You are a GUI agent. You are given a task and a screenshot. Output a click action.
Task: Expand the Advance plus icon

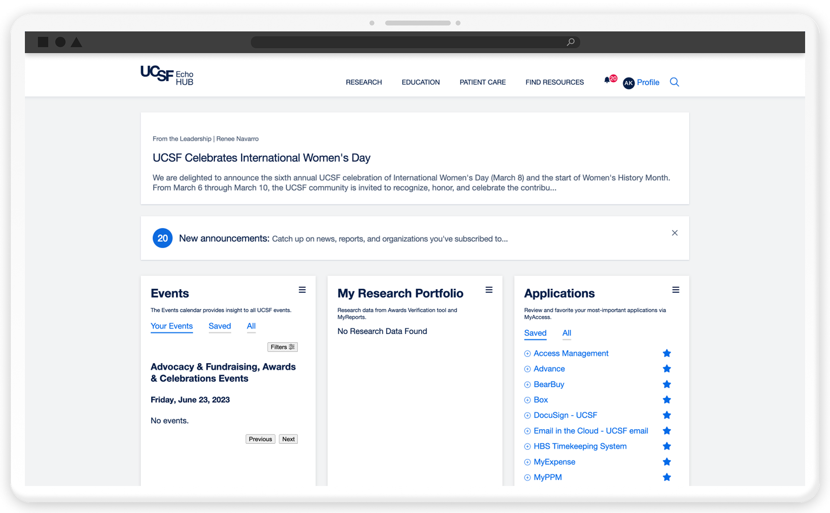[x=527, y=369]
